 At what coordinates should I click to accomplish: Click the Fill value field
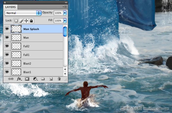58,21
